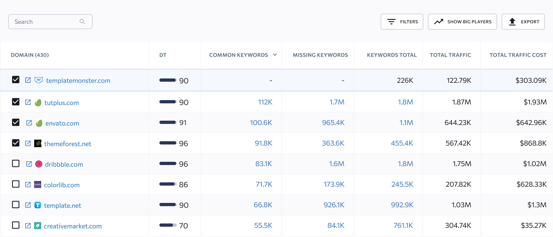The height and width of the screenshot is (237, 553).
Task: Open colorlib.com missing keywords 173.9K
Action: (x=334, y=184)
